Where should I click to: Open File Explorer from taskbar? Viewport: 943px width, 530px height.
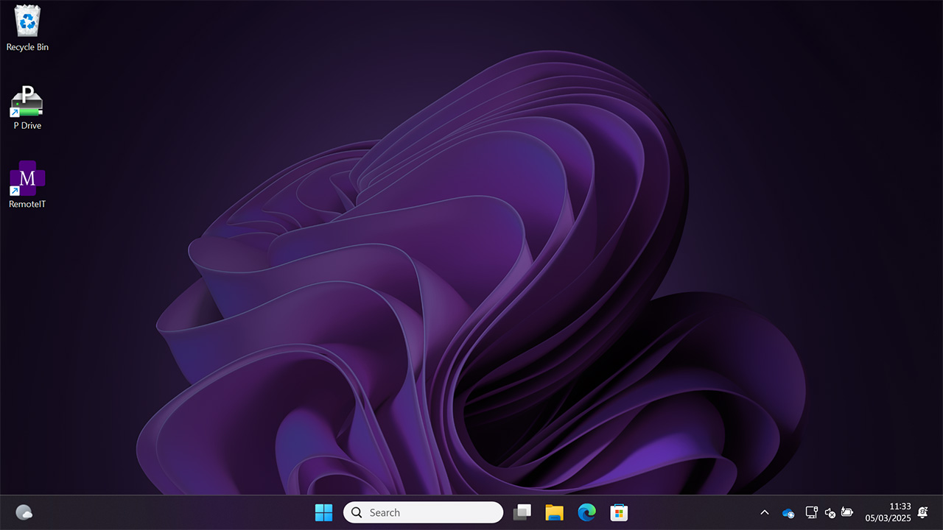[554, 512]
